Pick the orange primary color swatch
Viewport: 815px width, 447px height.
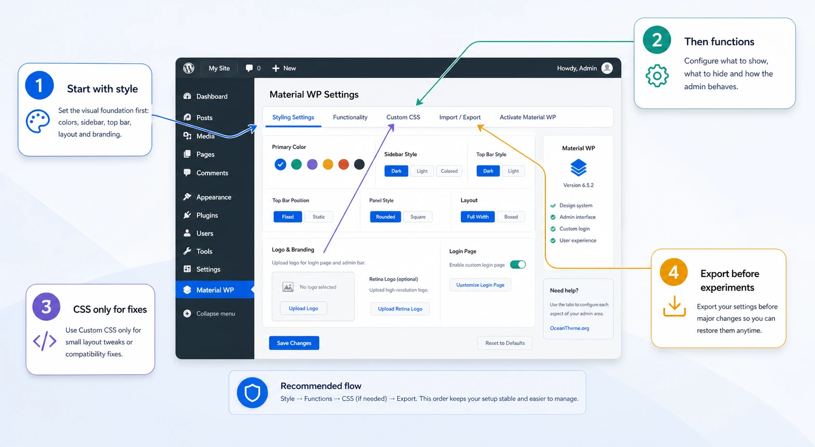[328, 165]
